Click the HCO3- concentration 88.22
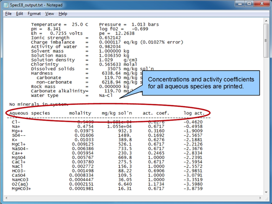 tap(125, 171)
